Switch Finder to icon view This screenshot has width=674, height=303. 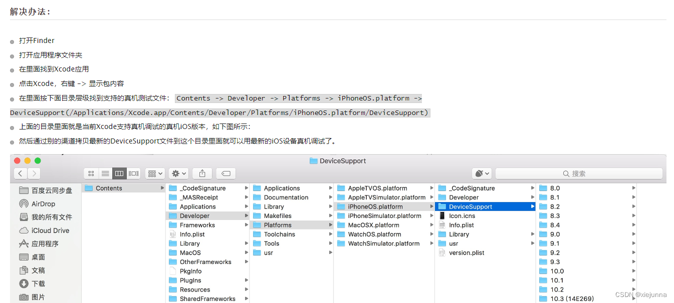pos(91,173)
